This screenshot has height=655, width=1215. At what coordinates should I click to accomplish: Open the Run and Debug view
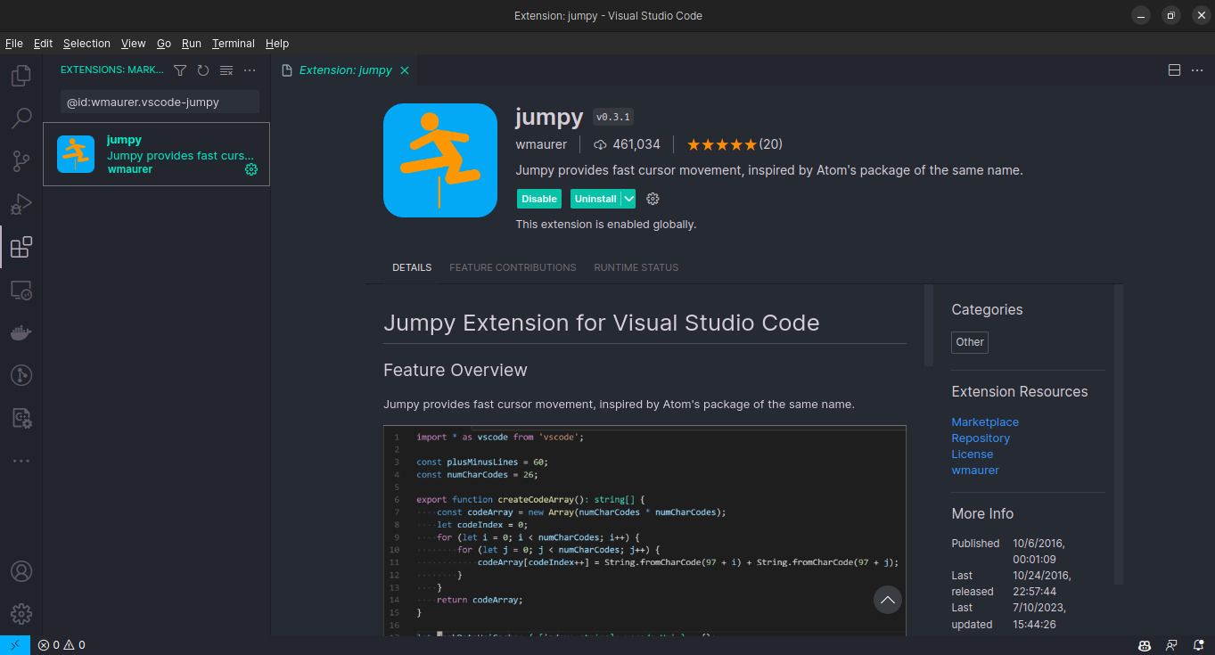coord(21,203)
